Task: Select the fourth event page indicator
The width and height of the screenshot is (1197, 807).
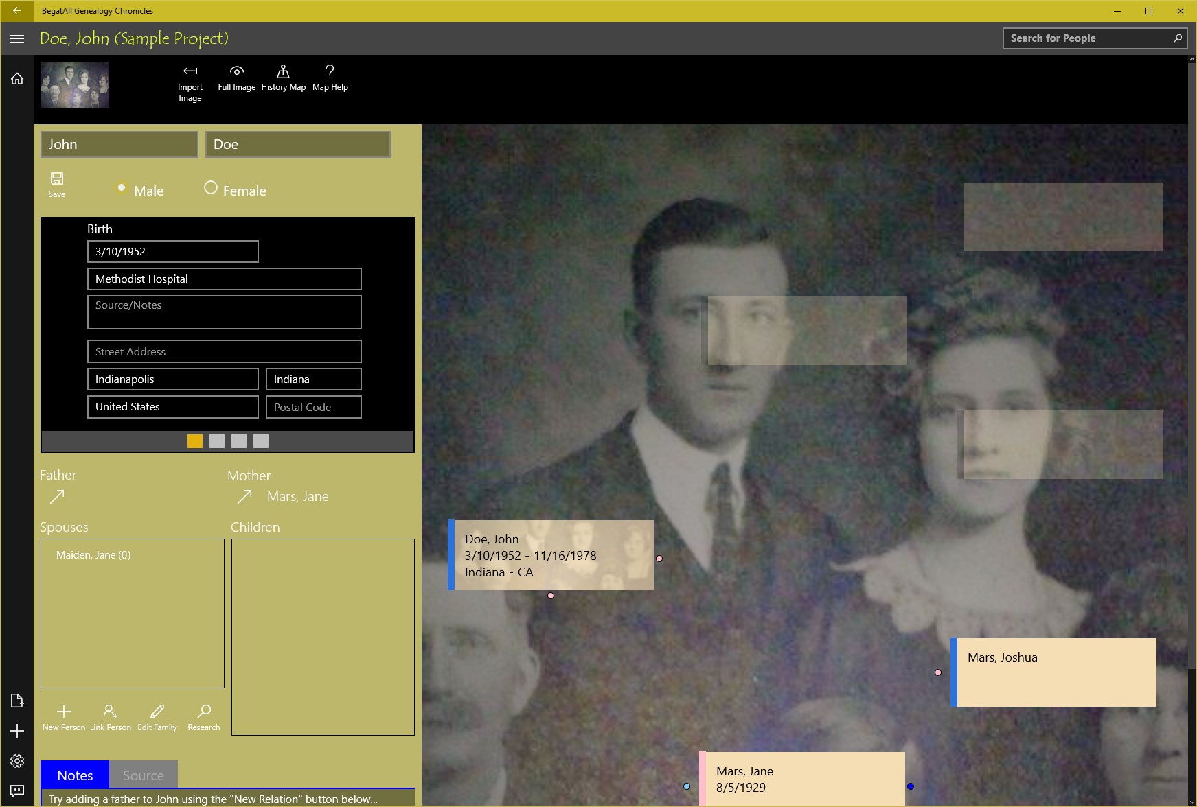Action: 261,441
